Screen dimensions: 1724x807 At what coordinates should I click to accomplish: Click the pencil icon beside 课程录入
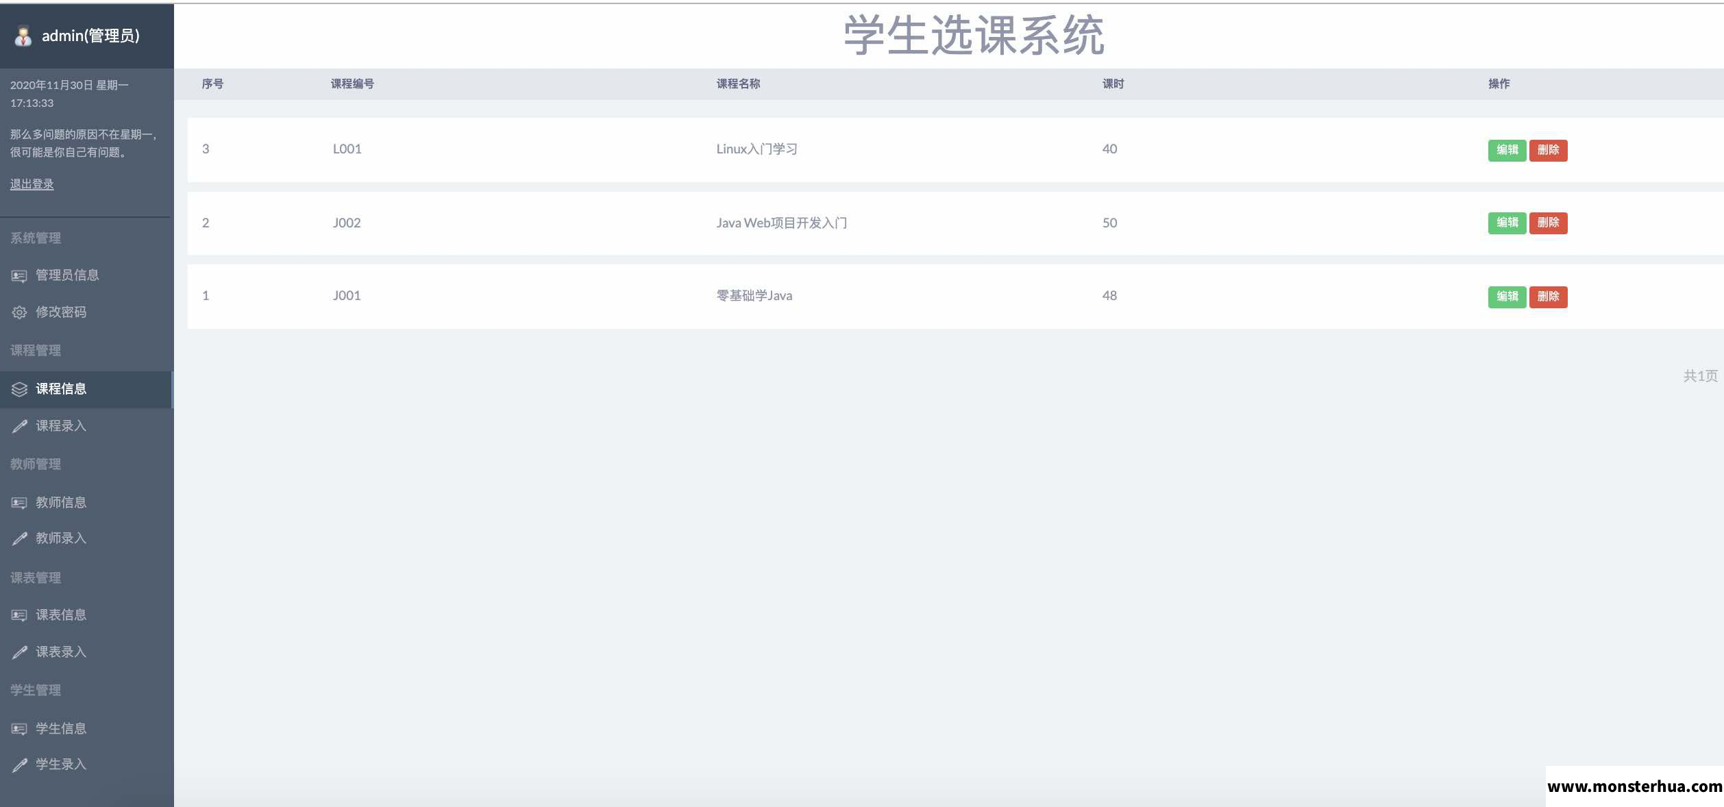19,426
